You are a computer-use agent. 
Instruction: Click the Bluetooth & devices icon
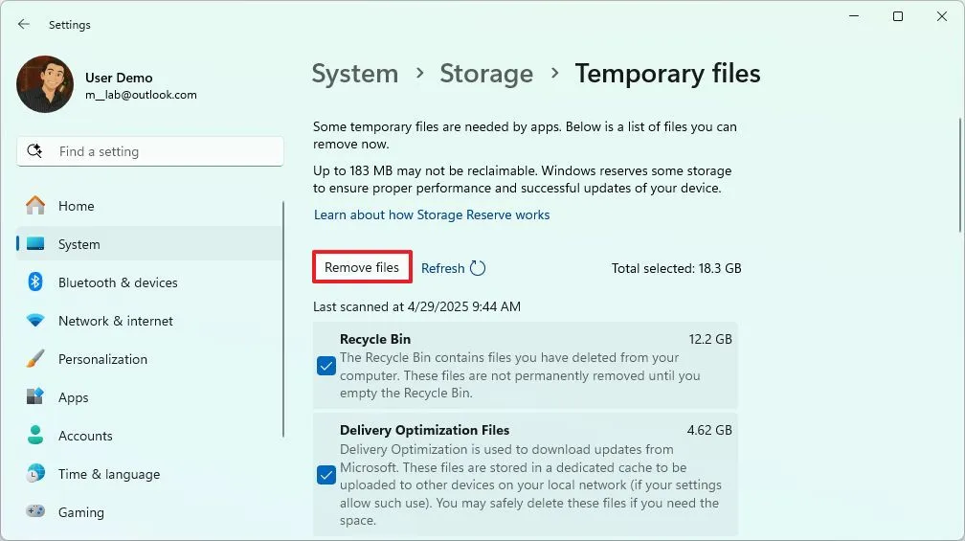point(35,282)
